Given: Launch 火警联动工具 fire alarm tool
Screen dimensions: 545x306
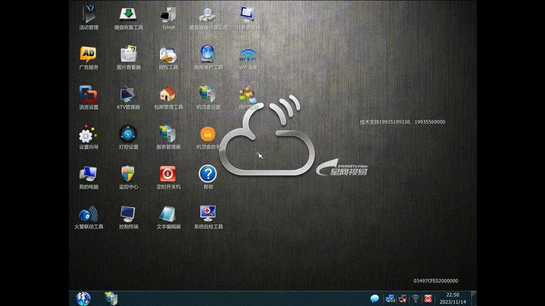Looking at the screenshot, I should pyautogui.click(x=89, y=214).
